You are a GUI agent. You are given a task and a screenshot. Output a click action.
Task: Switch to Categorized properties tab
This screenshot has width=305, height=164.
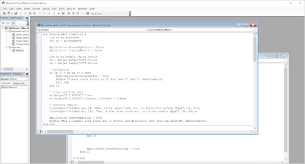coord(18,84)
